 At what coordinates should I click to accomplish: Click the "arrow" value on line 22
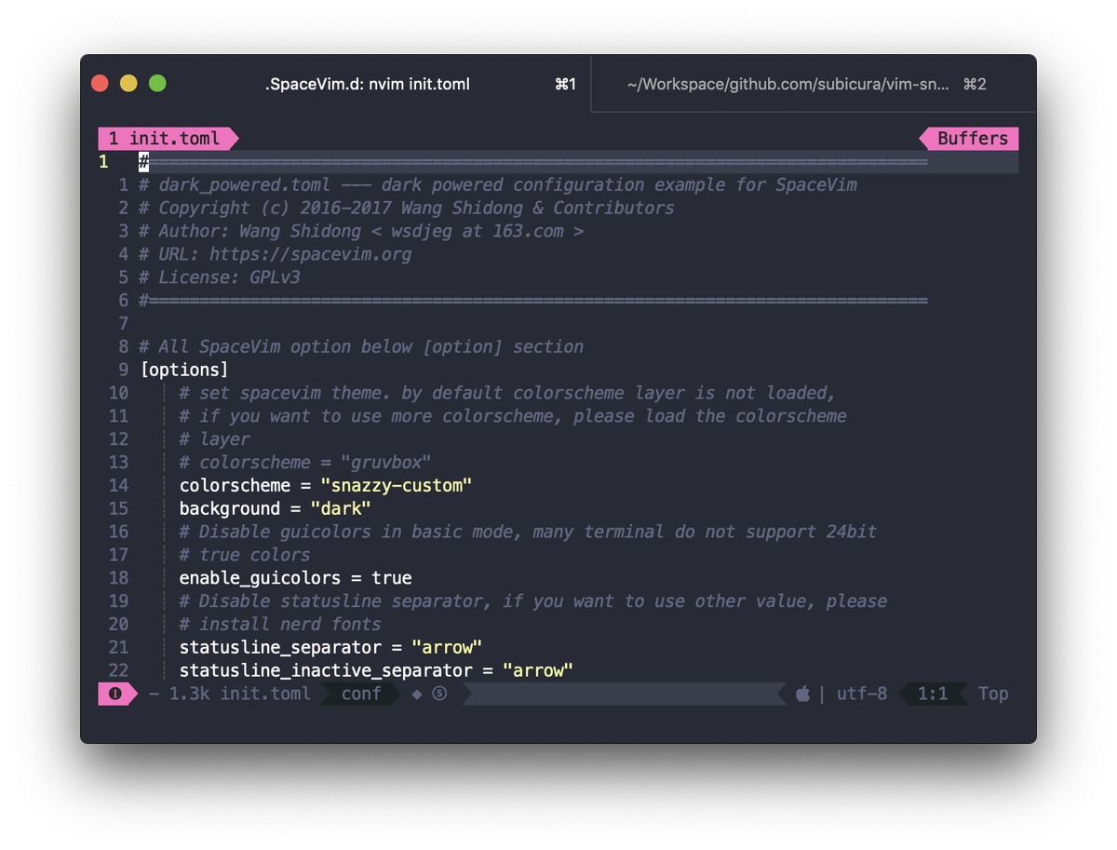(x=538, y=670)
